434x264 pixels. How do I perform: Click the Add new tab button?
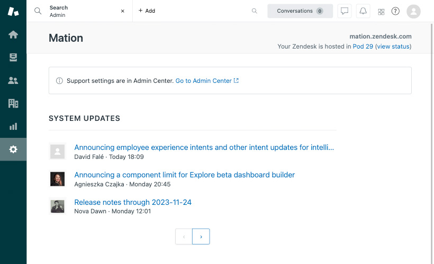click(147, 11)
